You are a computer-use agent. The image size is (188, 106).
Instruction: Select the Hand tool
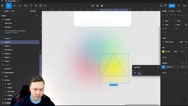pyautogui.click(x=41, y=6)
